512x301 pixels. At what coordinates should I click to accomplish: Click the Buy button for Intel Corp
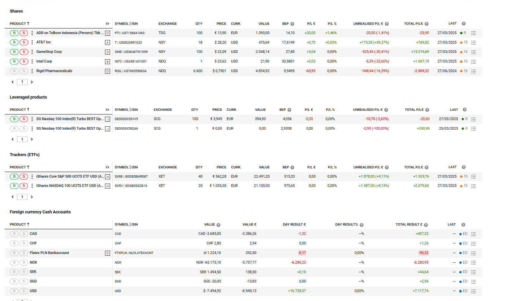(x=14, y=62)
